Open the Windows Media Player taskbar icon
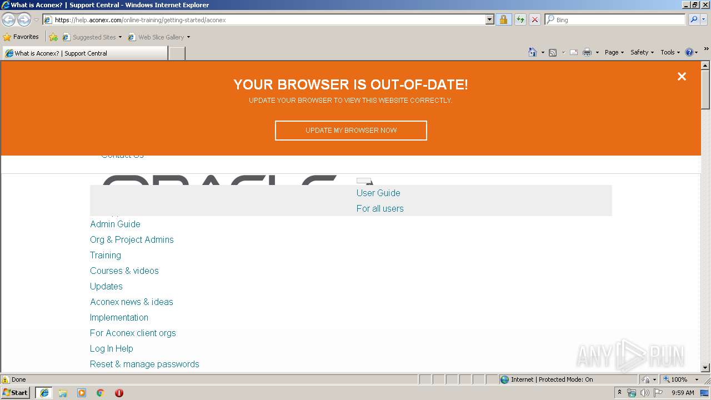The height and width of the screenshot is (400, 711). 82,393
